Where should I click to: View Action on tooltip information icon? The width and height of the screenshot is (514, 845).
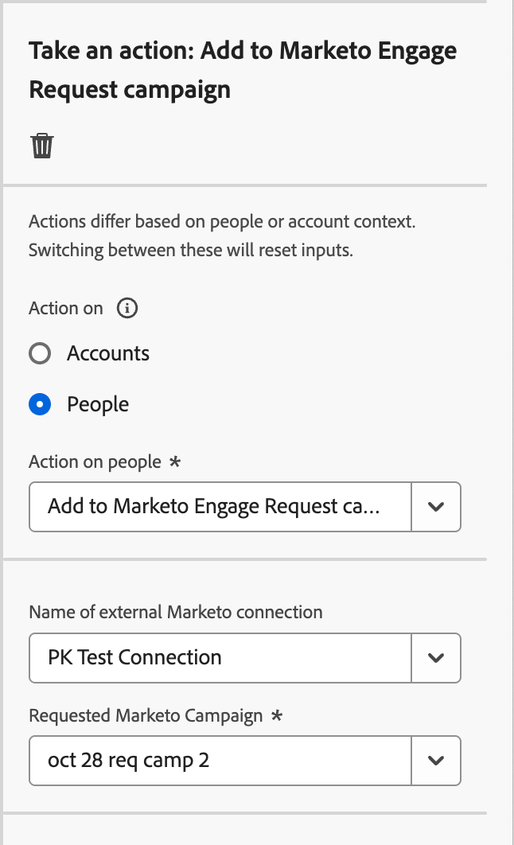pos(127,308)
